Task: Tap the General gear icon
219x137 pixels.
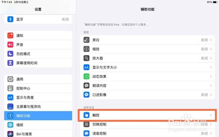Action: coord(10,79)
